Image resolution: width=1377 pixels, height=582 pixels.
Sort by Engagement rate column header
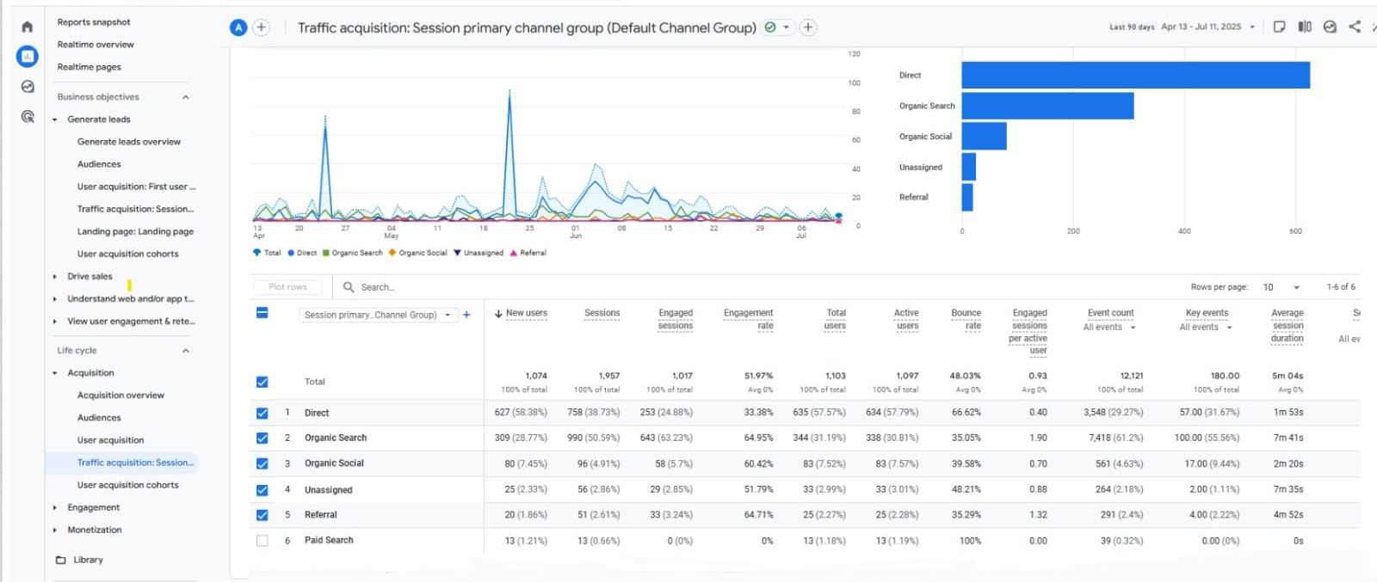tap(749, 319)
